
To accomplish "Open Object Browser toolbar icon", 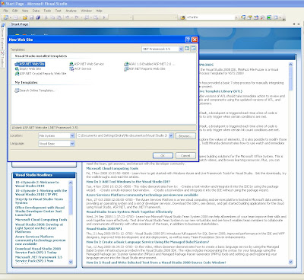I will (256, 17).
